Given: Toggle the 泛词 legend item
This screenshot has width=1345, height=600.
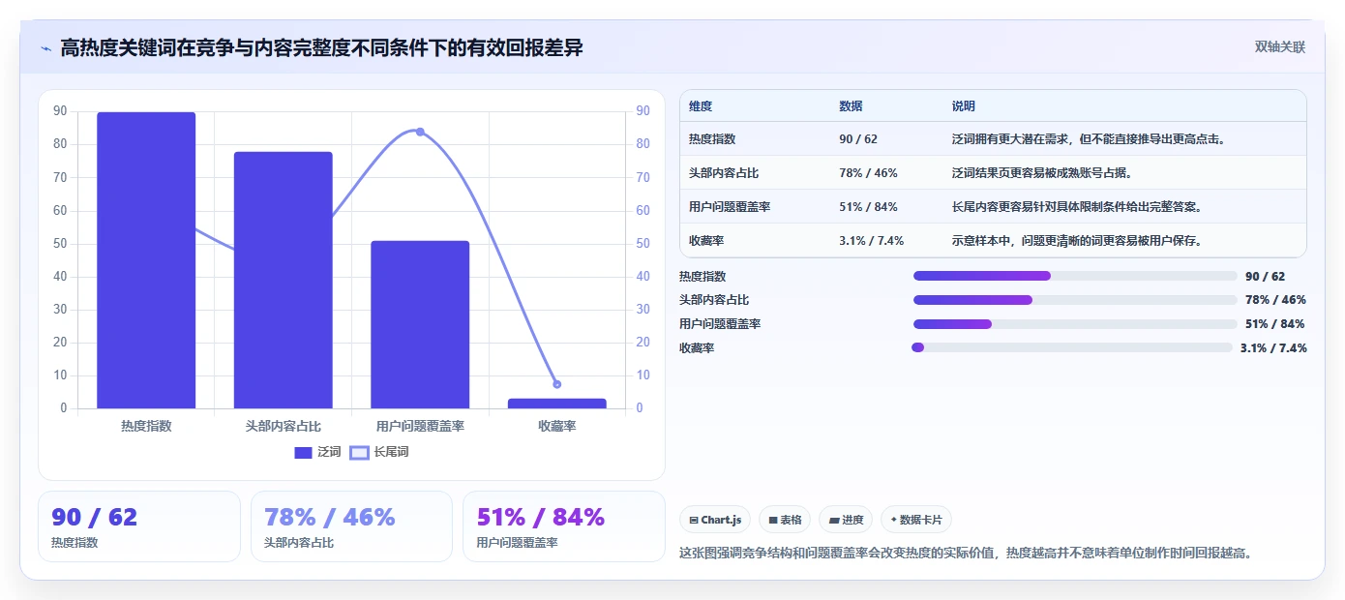Looking at the screenshot, I should pyautogui.click(x=317, y=452).
